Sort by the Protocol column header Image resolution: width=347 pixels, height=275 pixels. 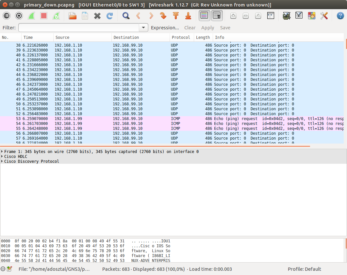(181, 38)
